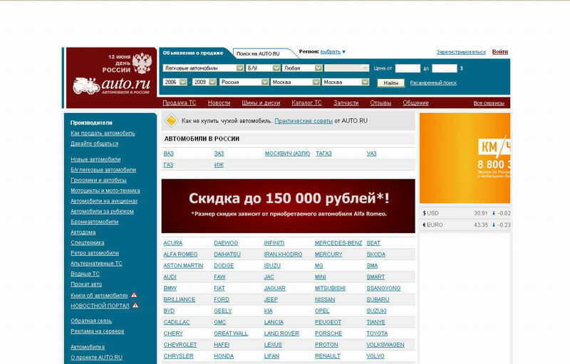Viewport: 570px width, 364px height.
Task: Open Прокат авто sidebar link
Action: click(x=86, y=284)
